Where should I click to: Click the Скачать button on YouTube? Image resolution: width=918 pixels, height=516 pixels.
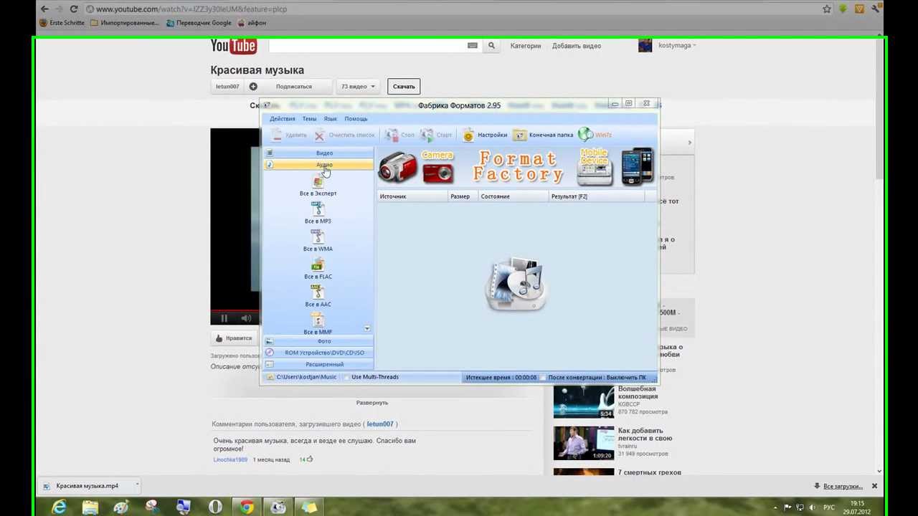pos(404,87)
